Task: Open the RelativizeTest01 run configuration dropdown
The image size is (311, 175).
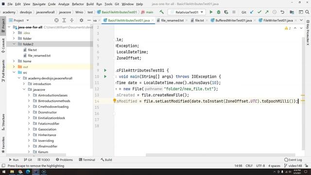Action: click(187, 12)
